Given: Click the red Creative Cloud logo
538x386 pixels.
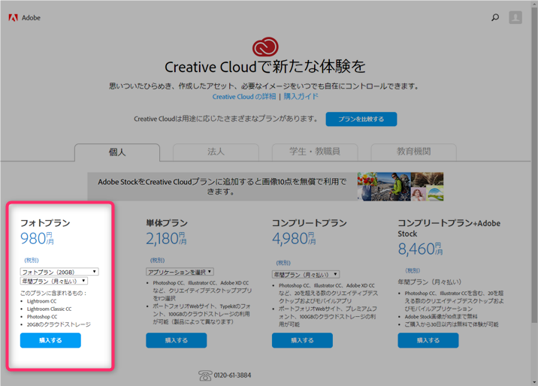Looking at the screenshot, I should coord(265,47).
